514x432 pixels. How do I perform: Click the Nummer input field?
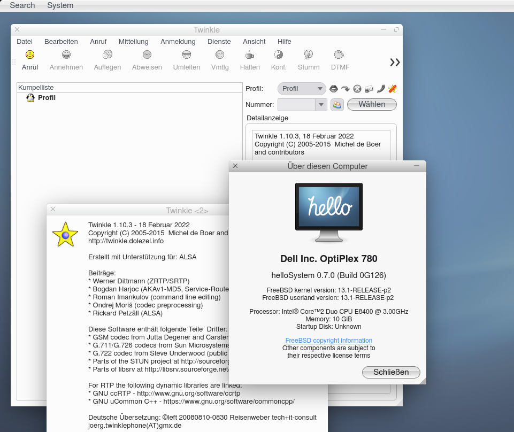tap(296, 105)
